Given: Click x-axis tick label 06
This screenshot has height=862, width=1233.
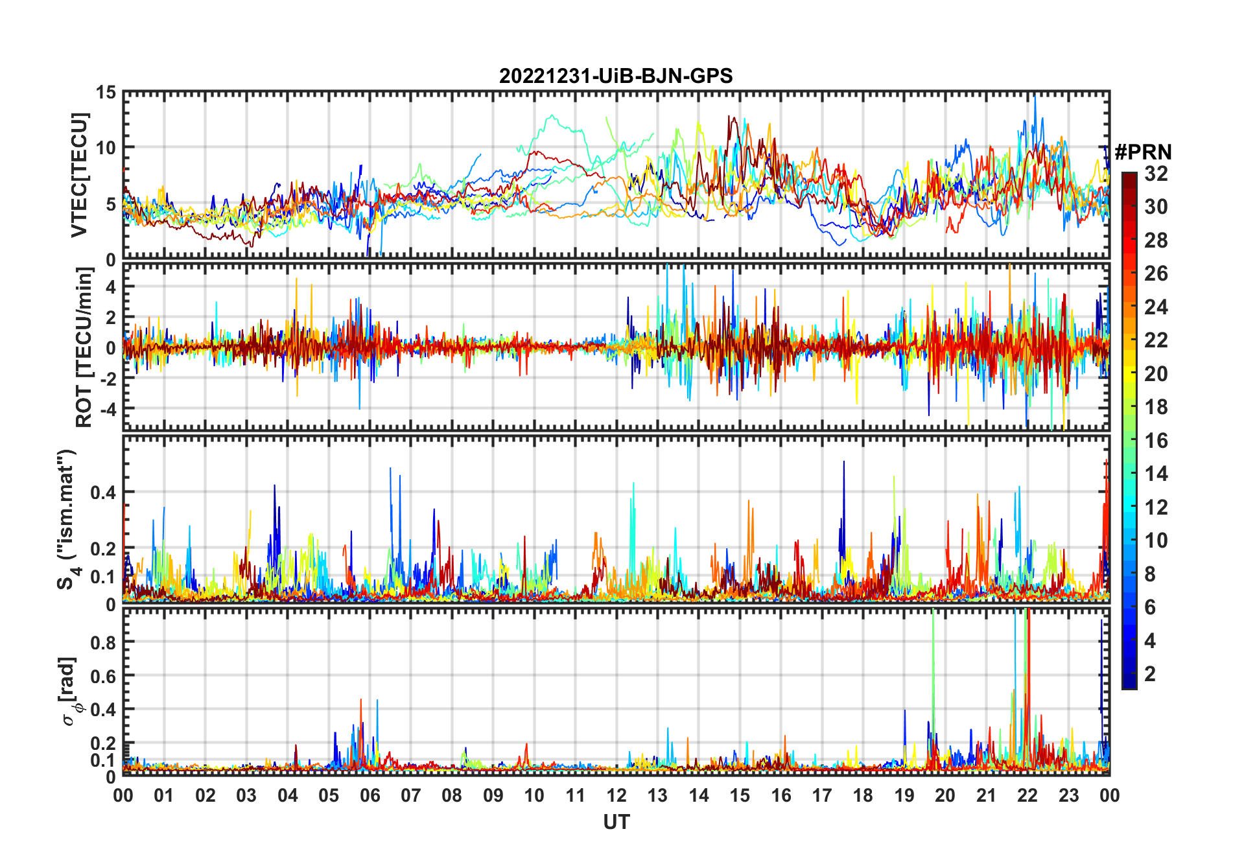Looking at the screenshot, I should click(x=370, y=795).
